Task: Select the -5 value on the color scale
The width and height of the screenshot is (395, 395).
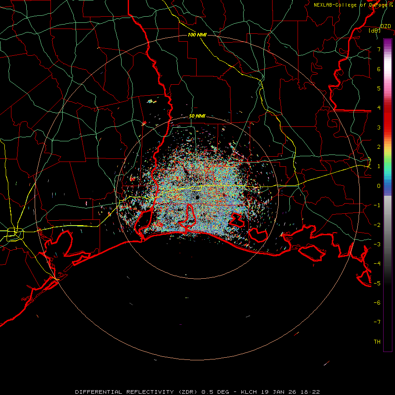Action: (377, 284)
